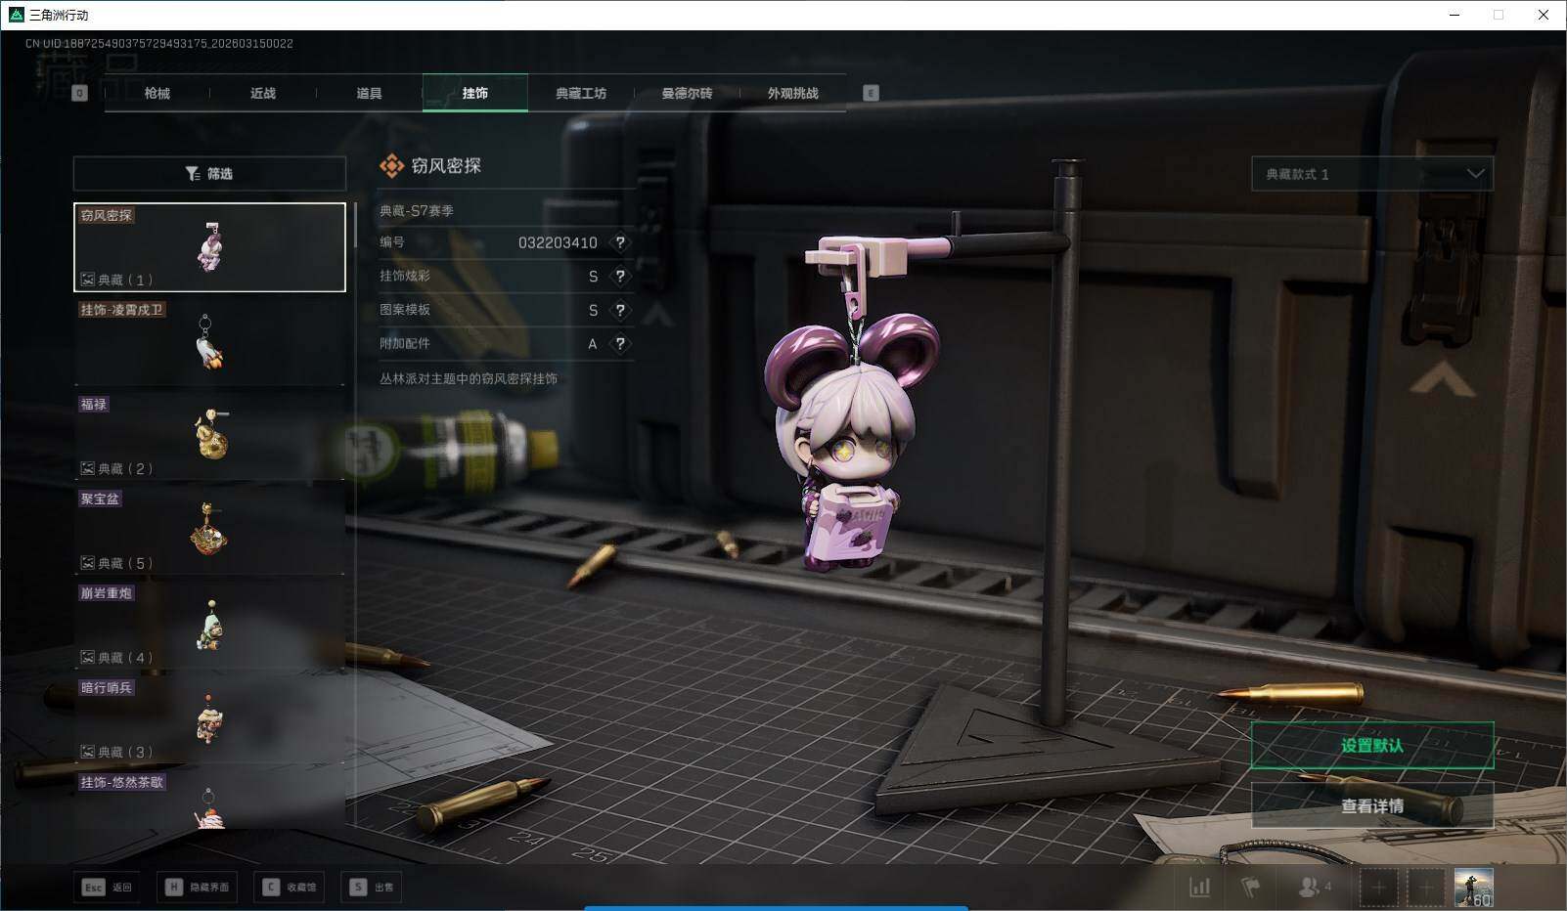Open the flag icon in bottom bar
Viewport: 1567px width, 911px height.
point(1250,888)
